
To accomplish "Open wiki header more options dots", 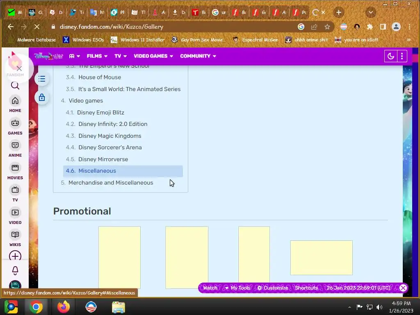I will (x=402, y=56).
